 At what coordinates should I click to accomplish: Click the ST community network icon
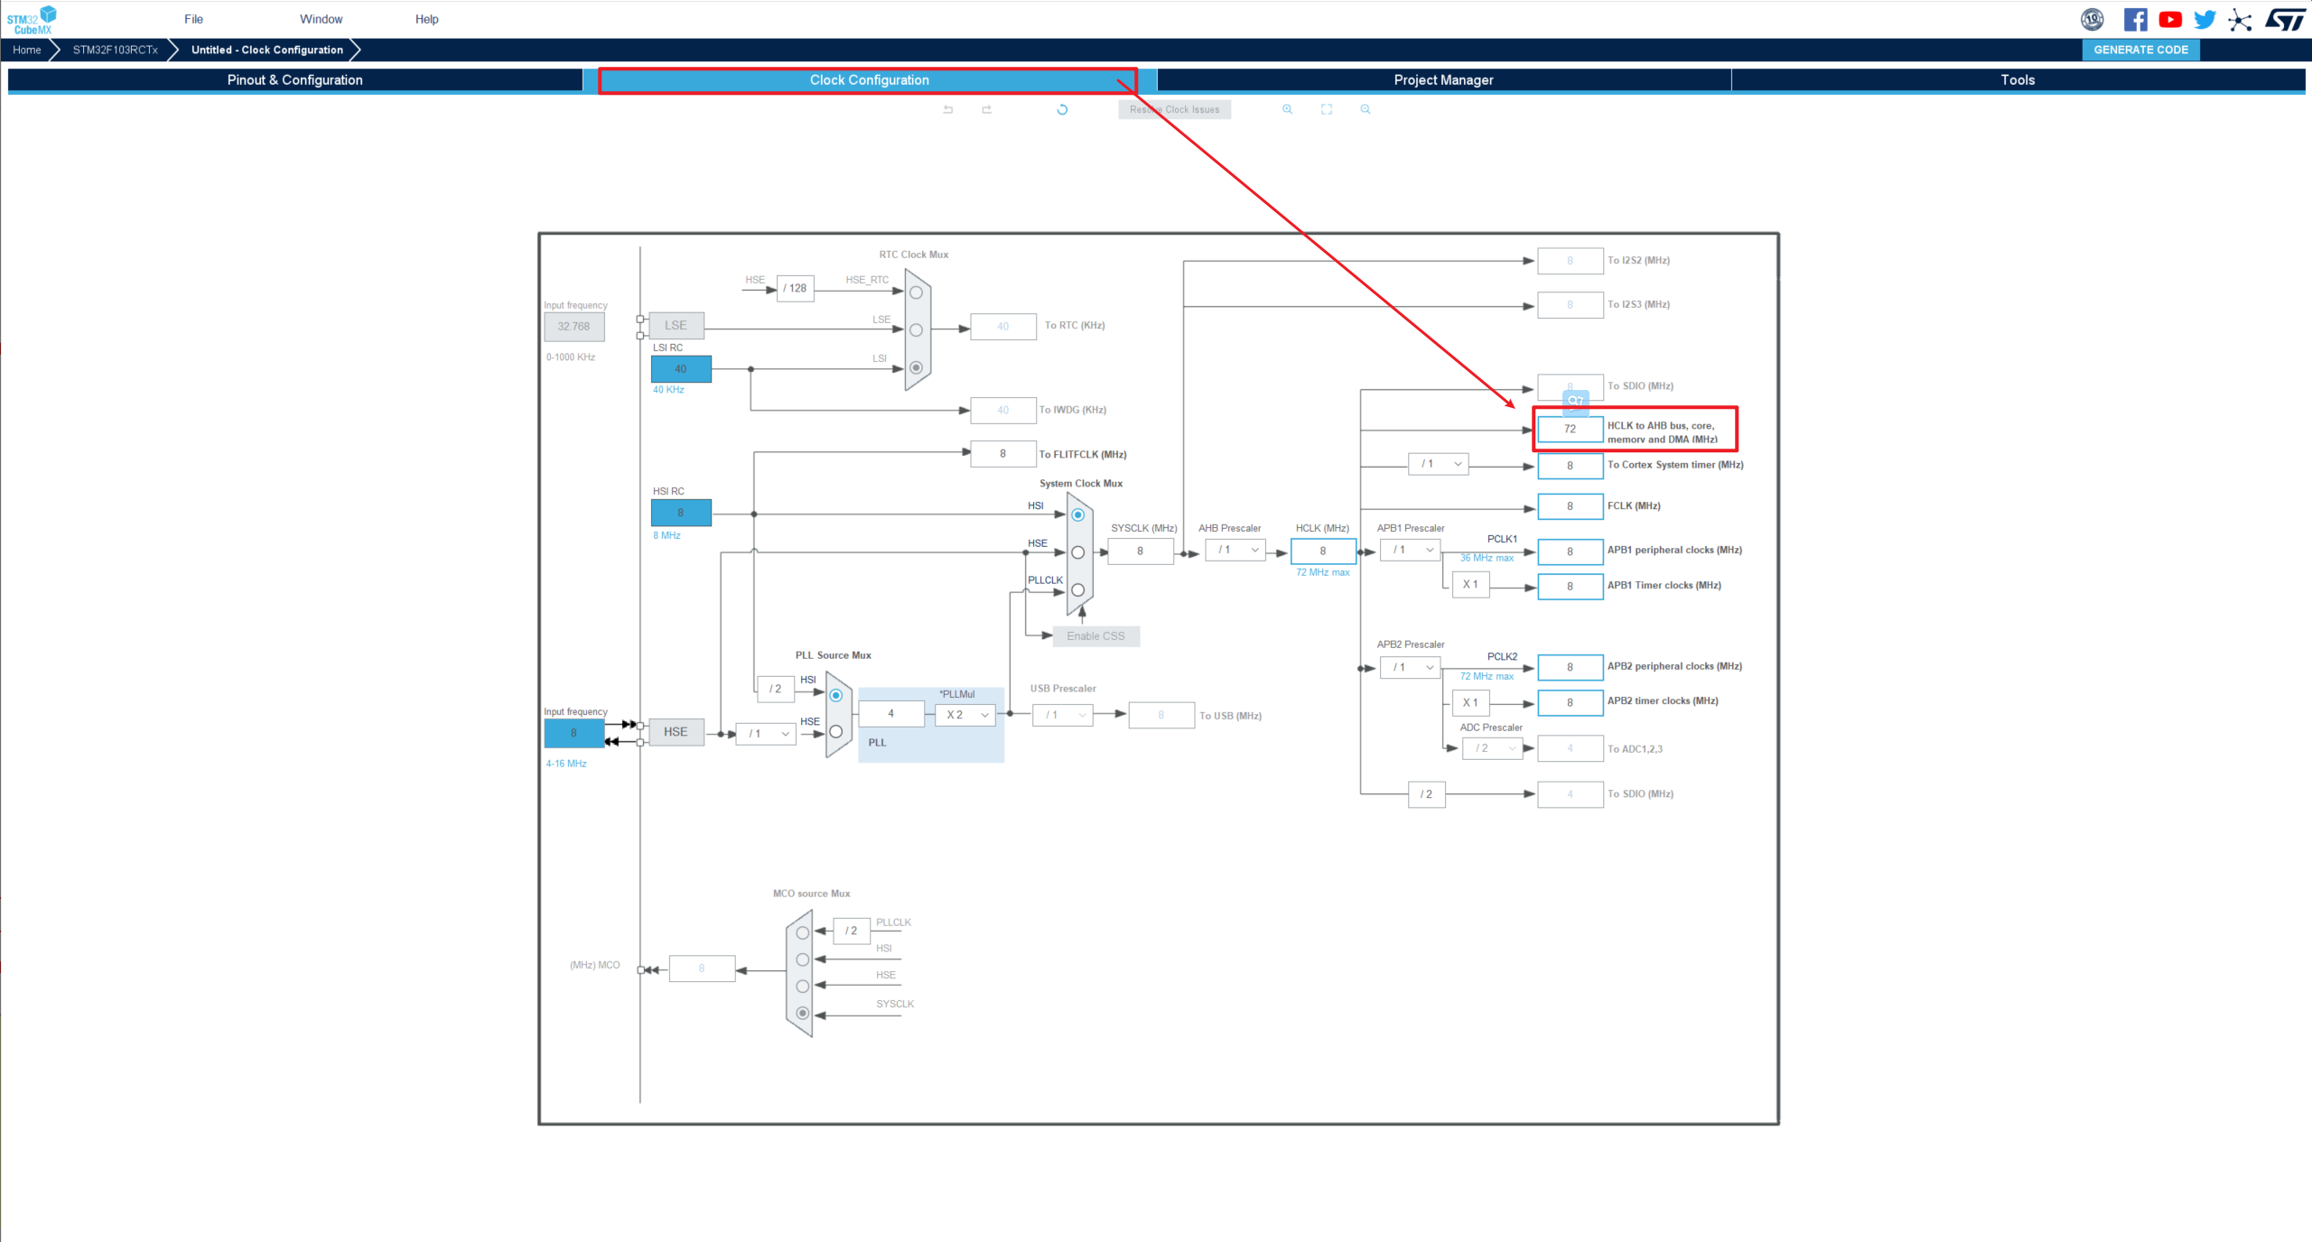click(2240, 20)
